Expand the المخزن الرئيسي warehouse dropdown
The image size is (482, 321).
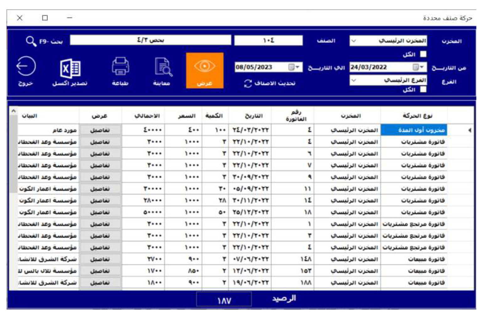point(354,41)
